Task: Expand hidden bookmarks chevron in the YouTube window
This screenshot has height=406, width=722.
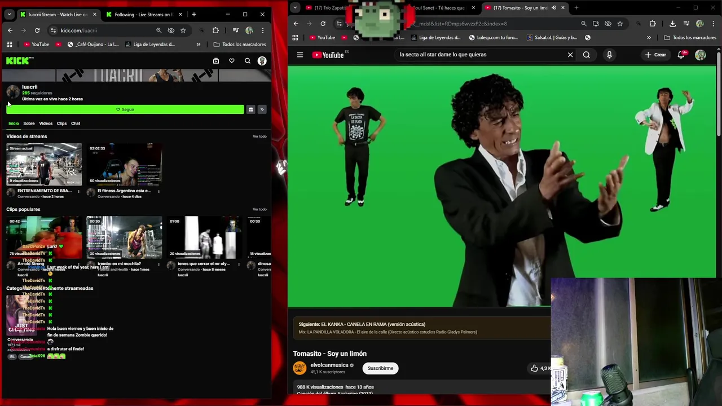Action: click(649, 38)
